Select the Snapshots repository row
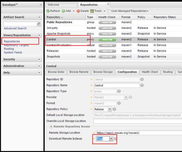 pyautogui.click(x=113, y=57)
